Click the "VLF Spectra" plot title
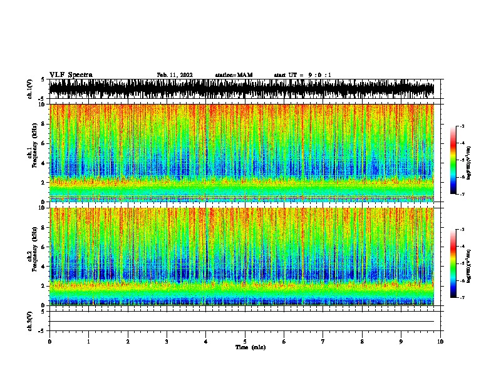Screen dimensions: 496x383 [x=71, y=75]
